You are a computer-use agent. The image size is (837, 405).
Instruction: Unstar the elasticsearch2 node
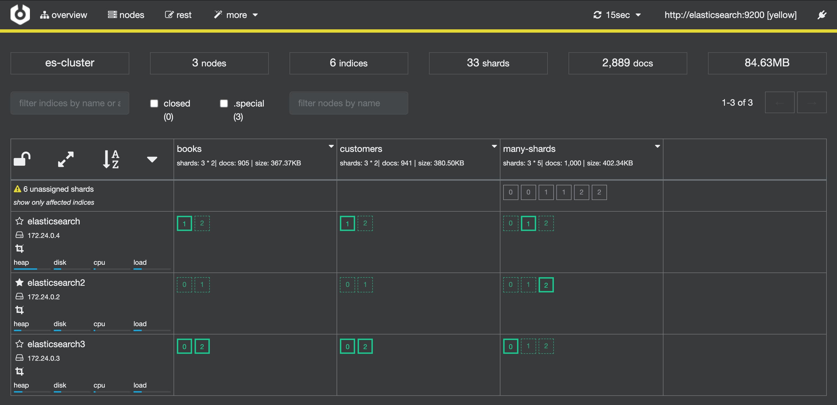pos(19,282)
